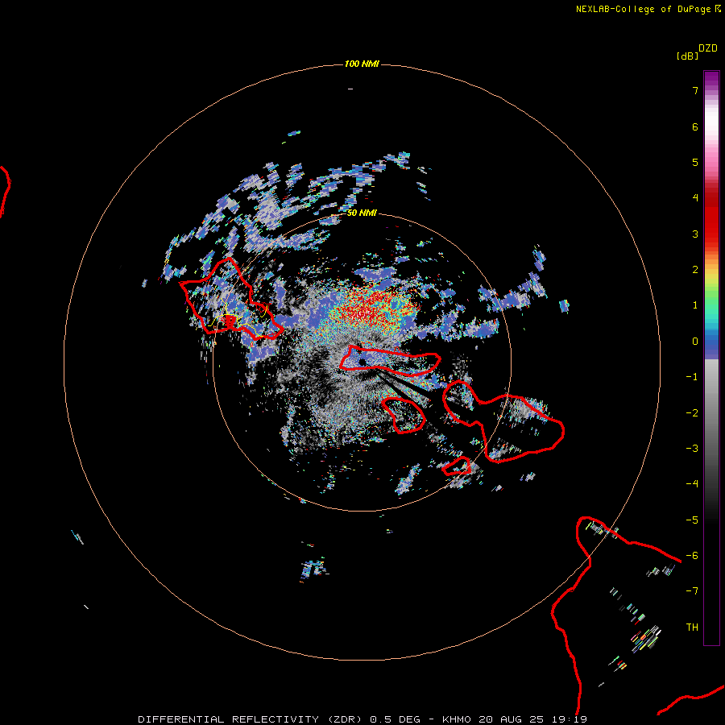Click the 3 value on color scale
Image resolution: width=725 pixels, height=725 pixels.
tap(695, 234)
